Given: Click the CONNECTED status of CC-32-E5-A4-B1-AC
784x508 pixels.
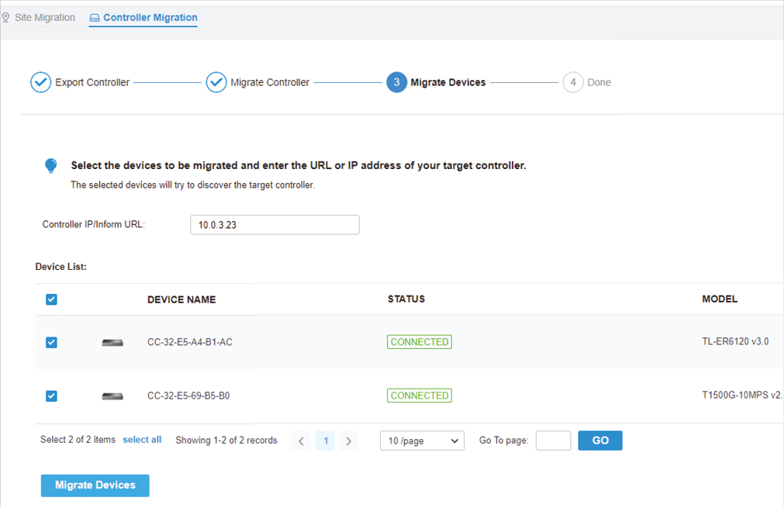Looking at the screenshot, I should (x=420, y=342).
